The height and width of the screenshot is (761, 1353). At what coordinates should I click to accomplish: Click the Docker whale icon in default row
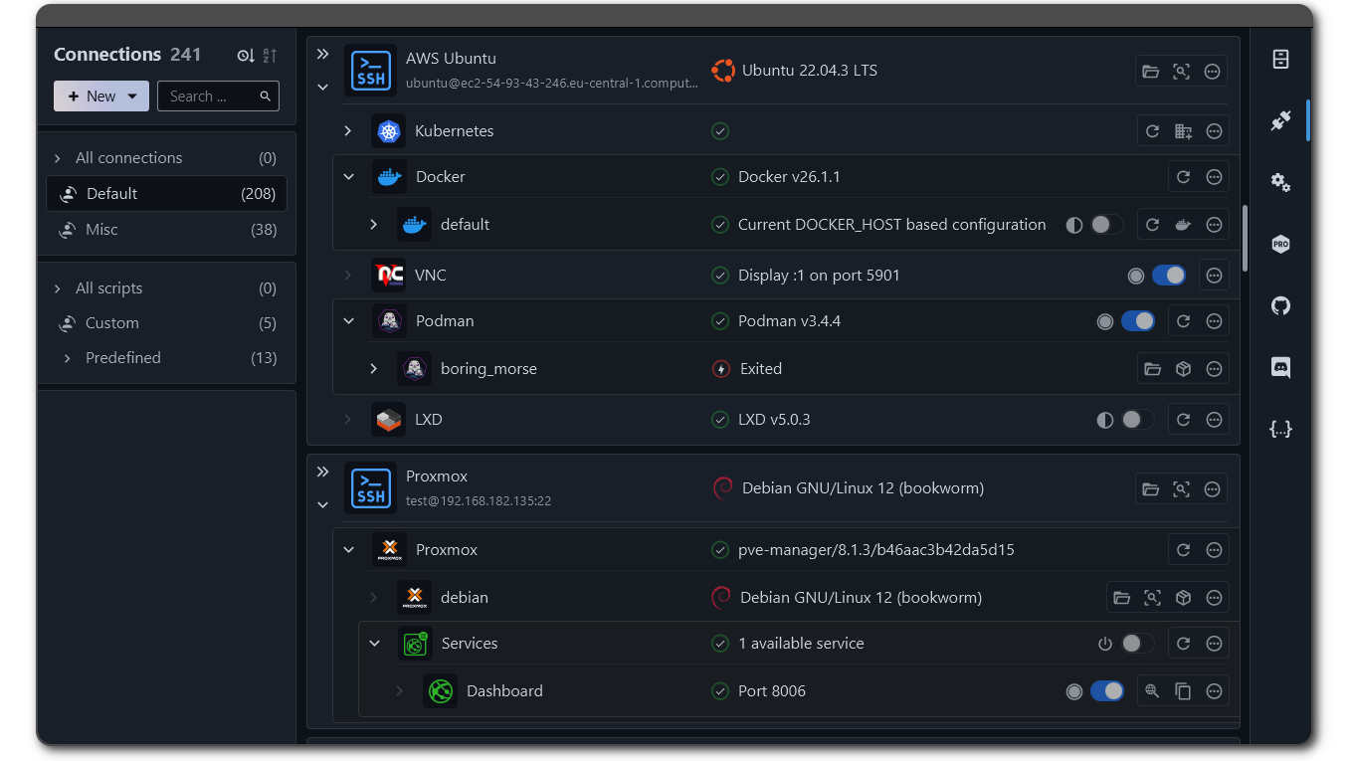(x=1183, y=225)
